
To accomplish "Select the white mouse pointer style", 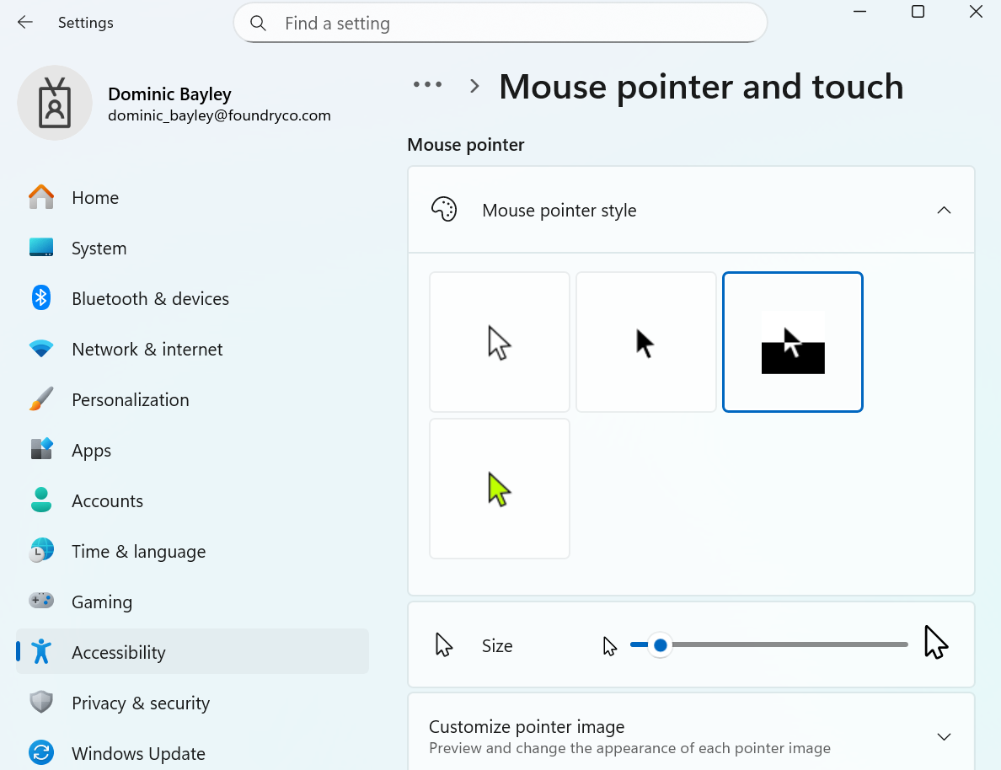I will pos(500,342).
